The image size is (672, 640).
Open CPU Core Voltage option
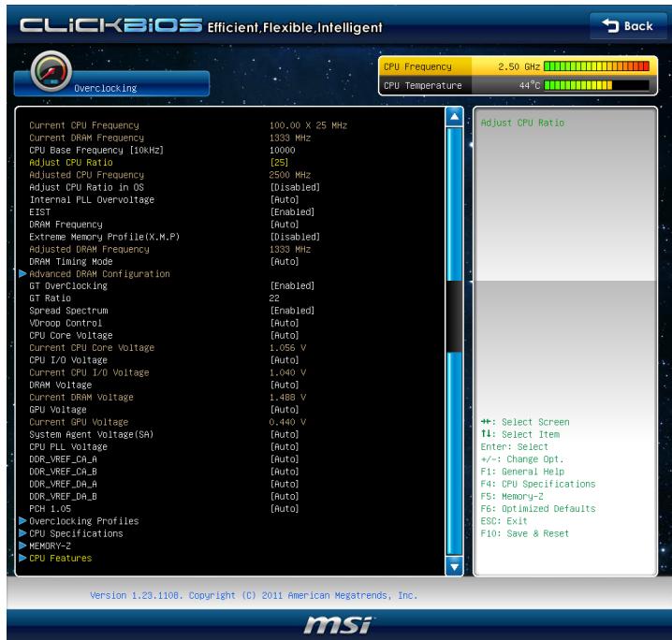pyautogui.click(x=285, y=335)
